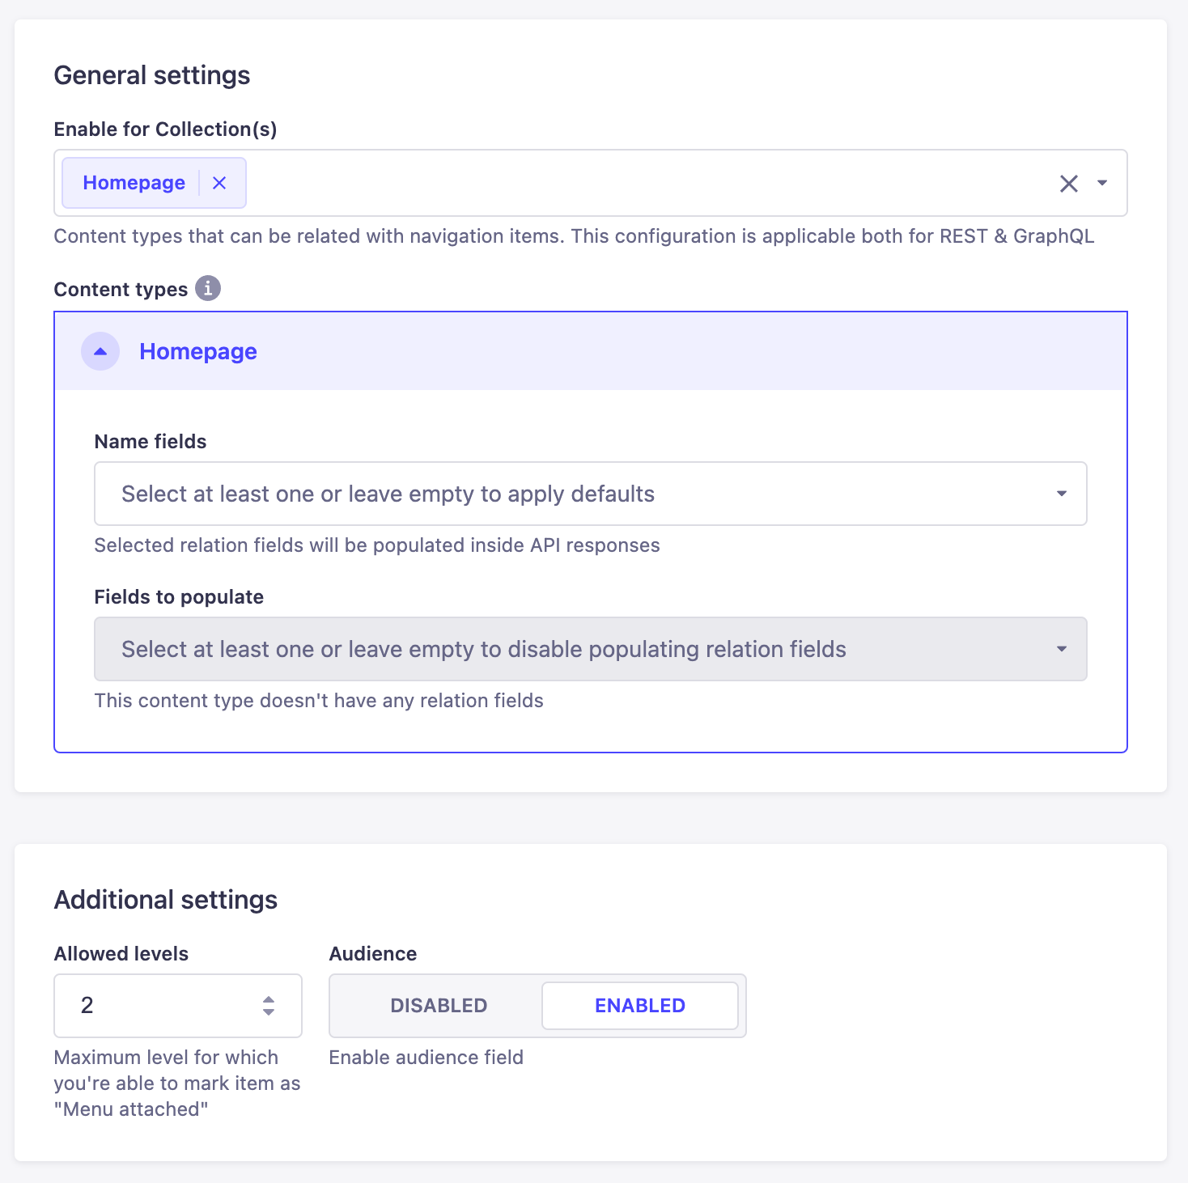The image size is (1188, 1183).
Task: Click the 'Enable audience field' hint text
Action: (426, 1058)
